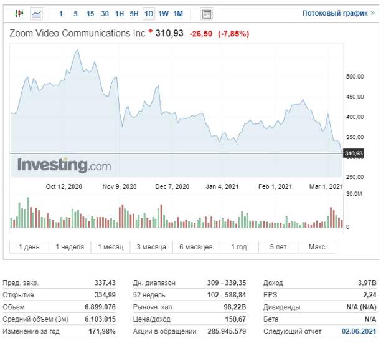Set chart interval to 30 minutes
Screen dimensions: 386x343
point(105,14)
